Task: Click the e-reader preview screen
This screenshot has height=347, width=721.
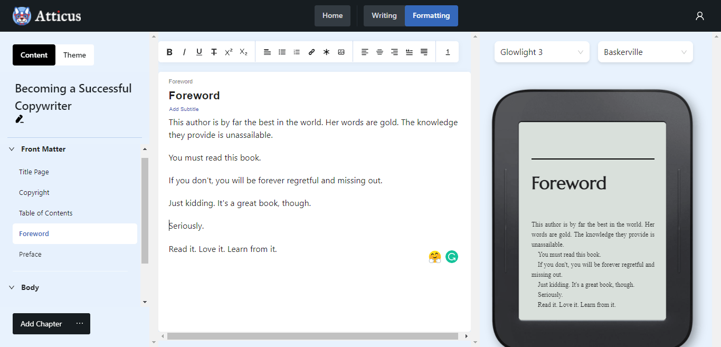Action: click(x=592, y=221)
